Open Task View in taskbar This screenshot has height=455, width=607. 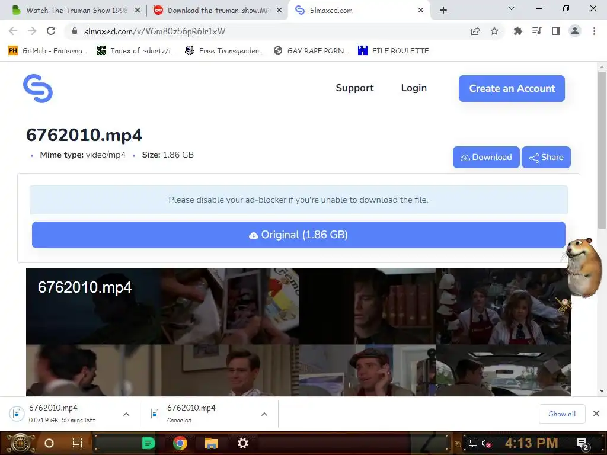tap(78, 443)
